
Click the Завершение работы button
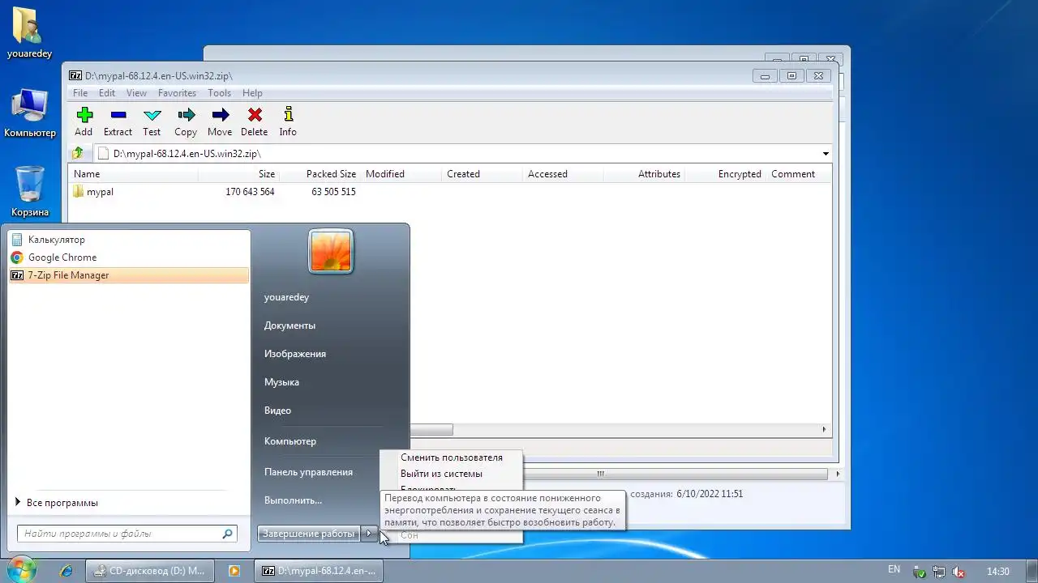coord(309,534)
